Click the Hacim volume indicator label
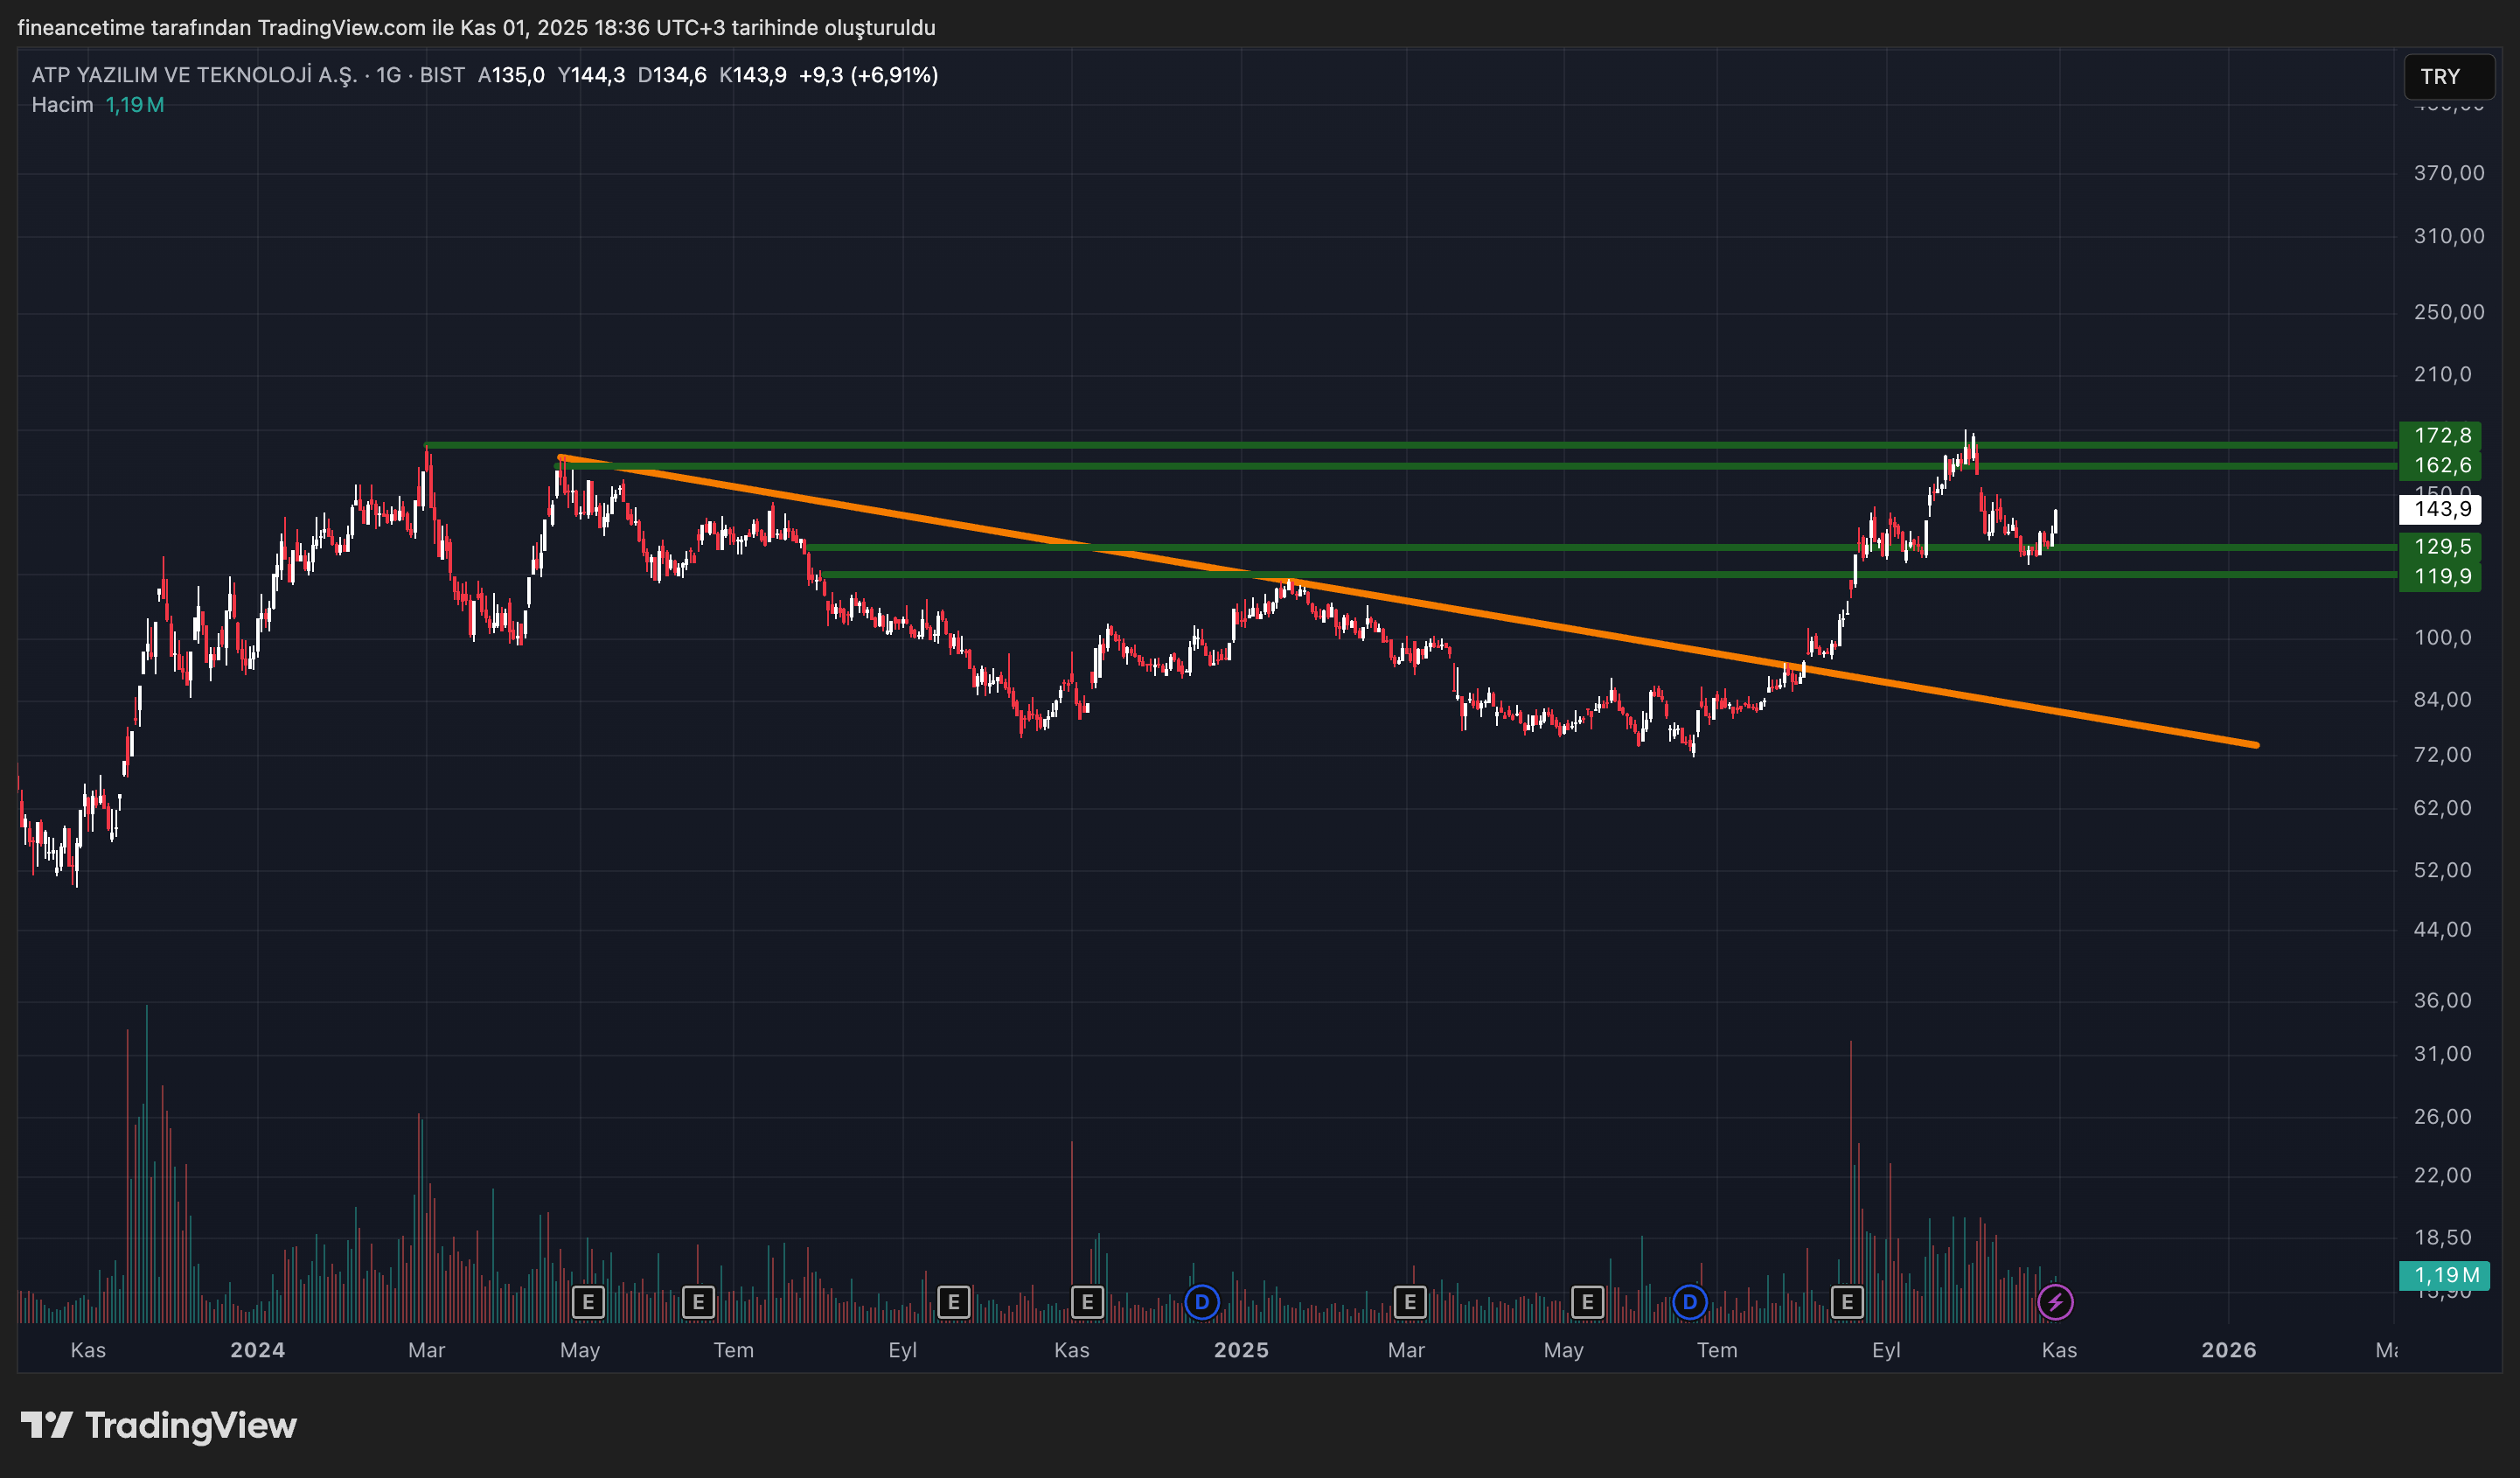 [62, 105]
